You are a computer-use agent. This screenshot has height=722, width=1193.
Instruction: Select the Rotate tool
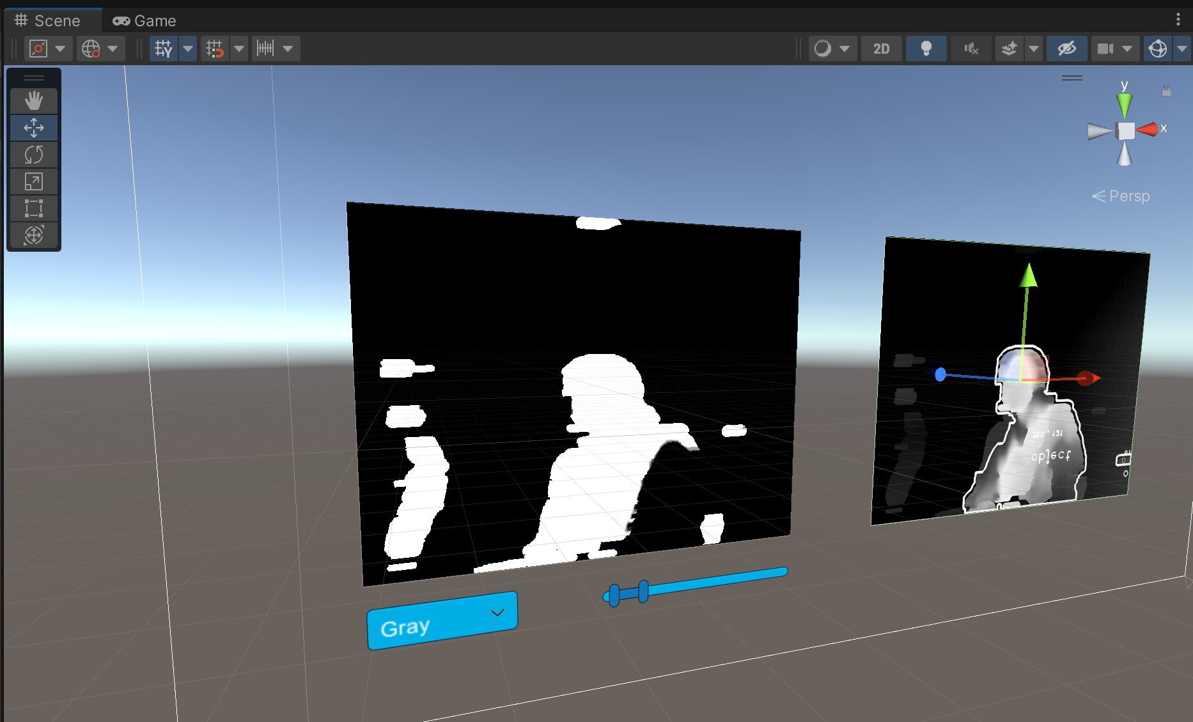click(33, 155)
